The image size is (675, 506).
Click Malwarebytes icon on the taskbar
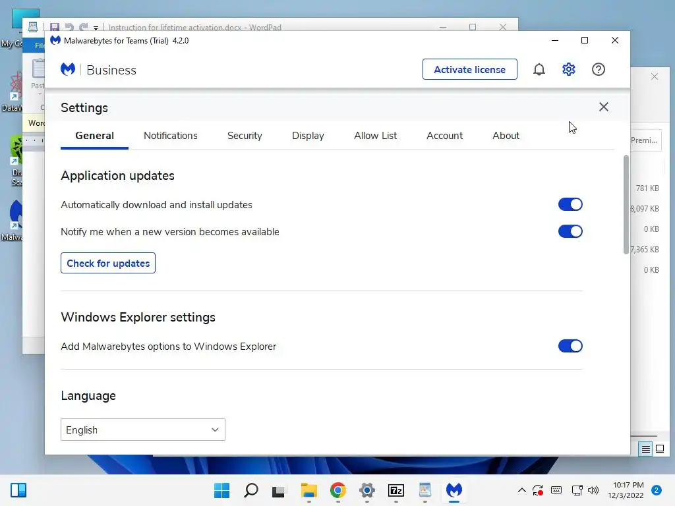tap(454, 490)
